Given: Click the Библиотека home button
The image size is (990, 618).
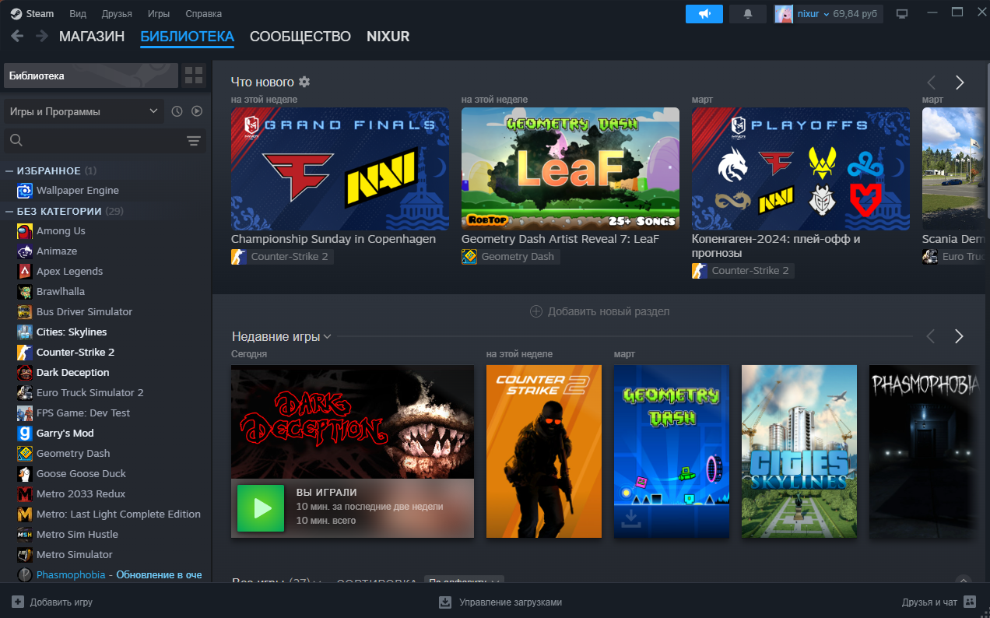Looking at the screenshot, I should tap(91, 75).
